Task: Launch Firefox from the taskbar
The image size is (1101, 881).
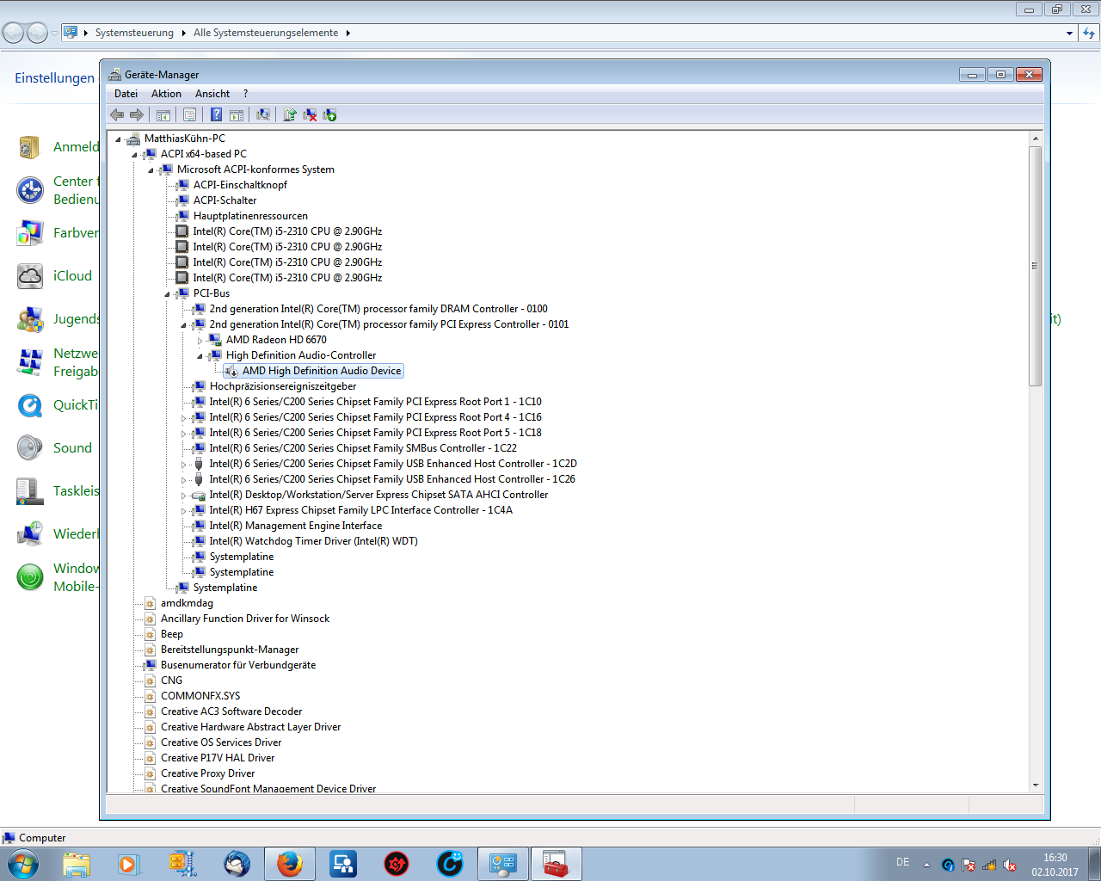Action: (x=290, y=864)
